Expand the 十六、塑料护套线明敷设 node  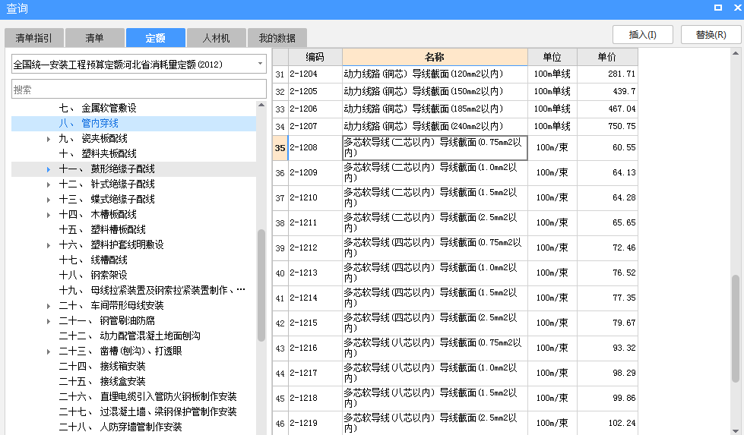(x=49, y=245)
